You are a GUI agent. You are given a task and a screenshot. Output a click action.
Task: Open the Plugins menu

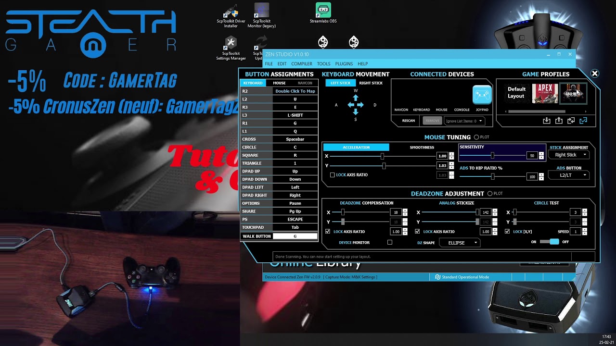point(344,63)
